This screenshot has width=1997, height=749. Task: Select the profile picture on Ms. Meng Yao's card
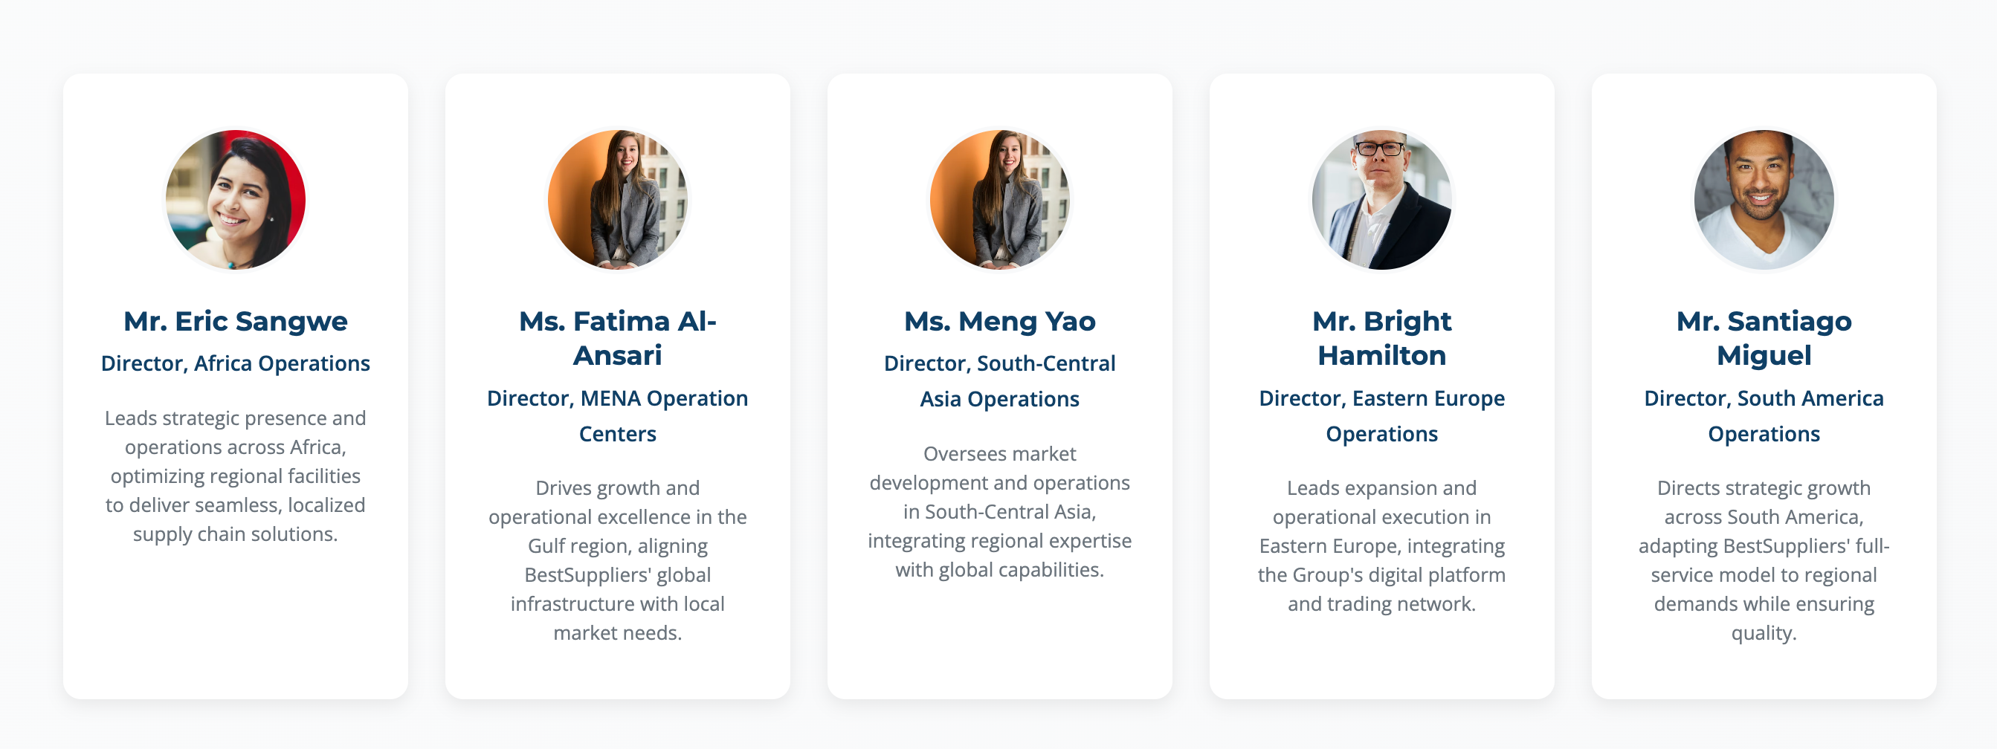coord(999,200)
